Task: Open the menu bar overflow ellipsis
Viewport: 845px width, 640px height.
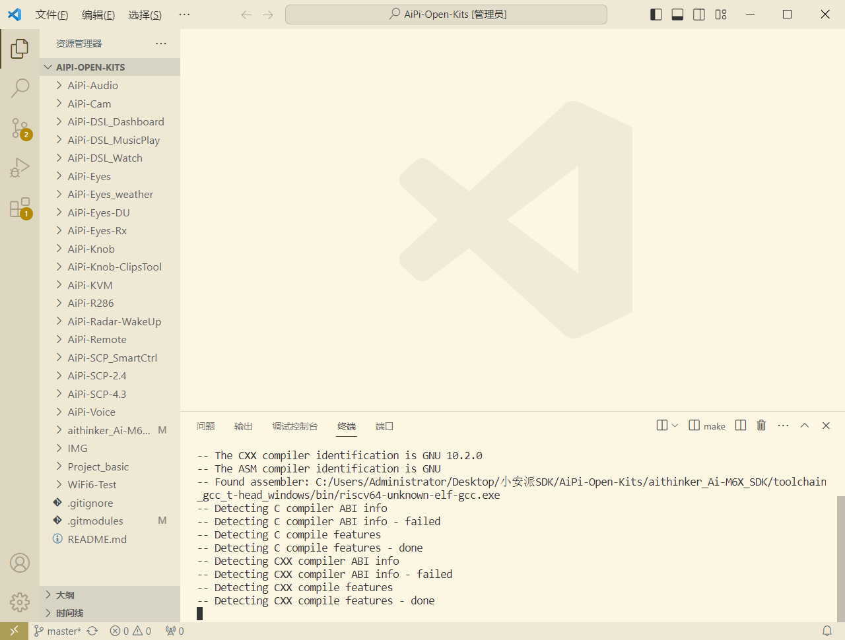Action: (184, 15)
